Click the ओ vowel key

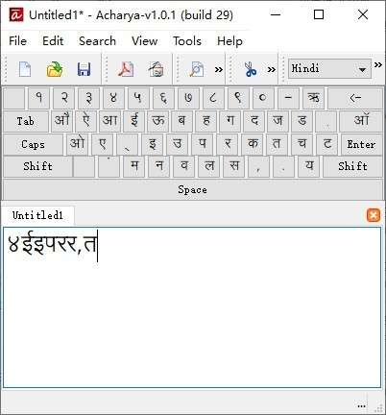point(77,144)
